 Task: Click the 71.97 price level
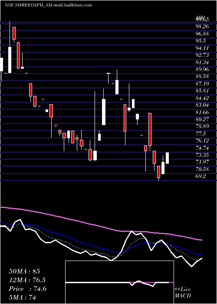tap(202, 162)
